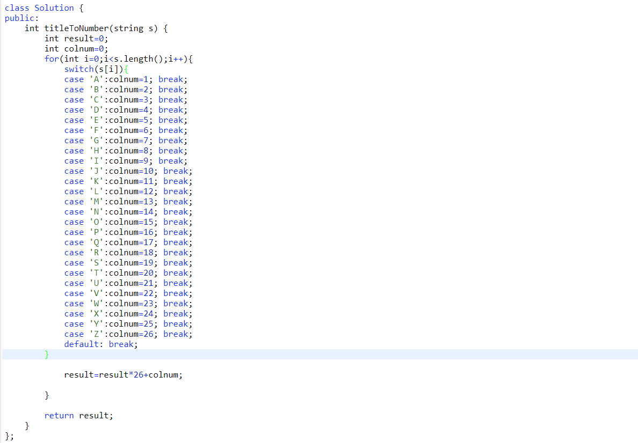Click the 'public:' access specifier line
638x443 pixels.
pyautogui.click(x=21, y=18)
